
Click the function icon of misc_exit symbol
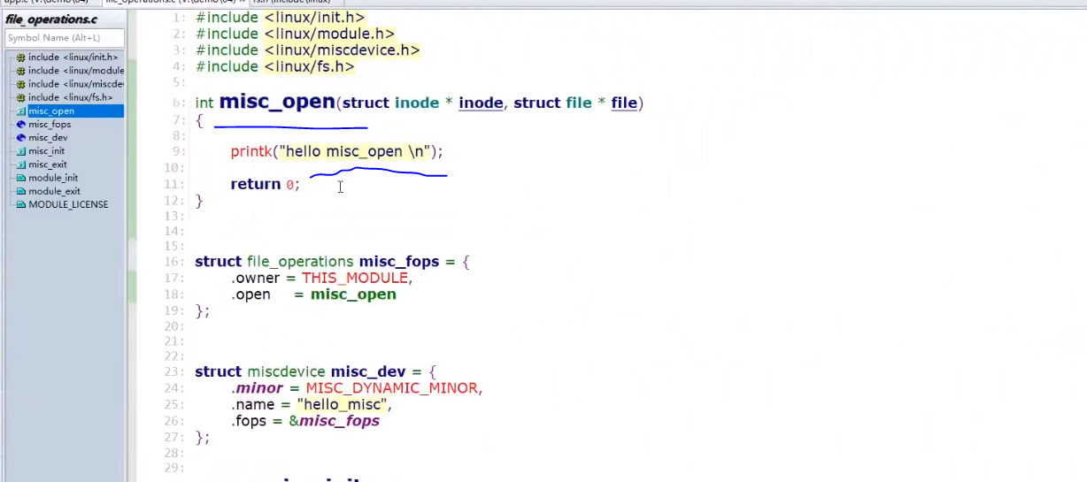pyautogui.click(x=20, y=164)
